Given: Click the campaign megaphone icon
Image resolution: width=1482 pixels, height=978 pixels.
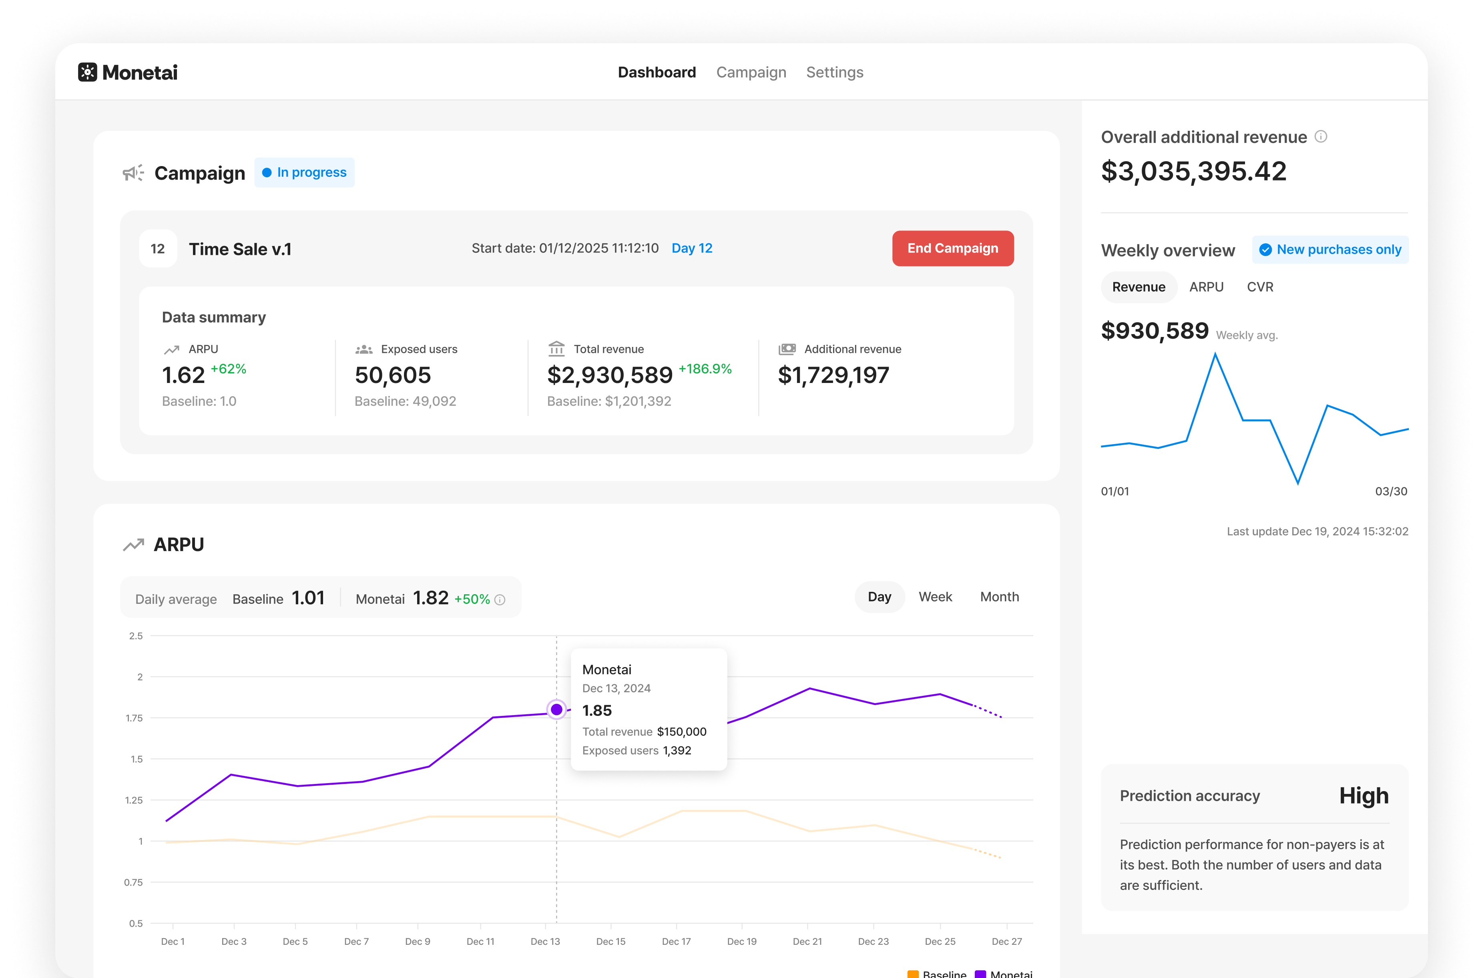Looking at the screenshot, I should (133, 173).
